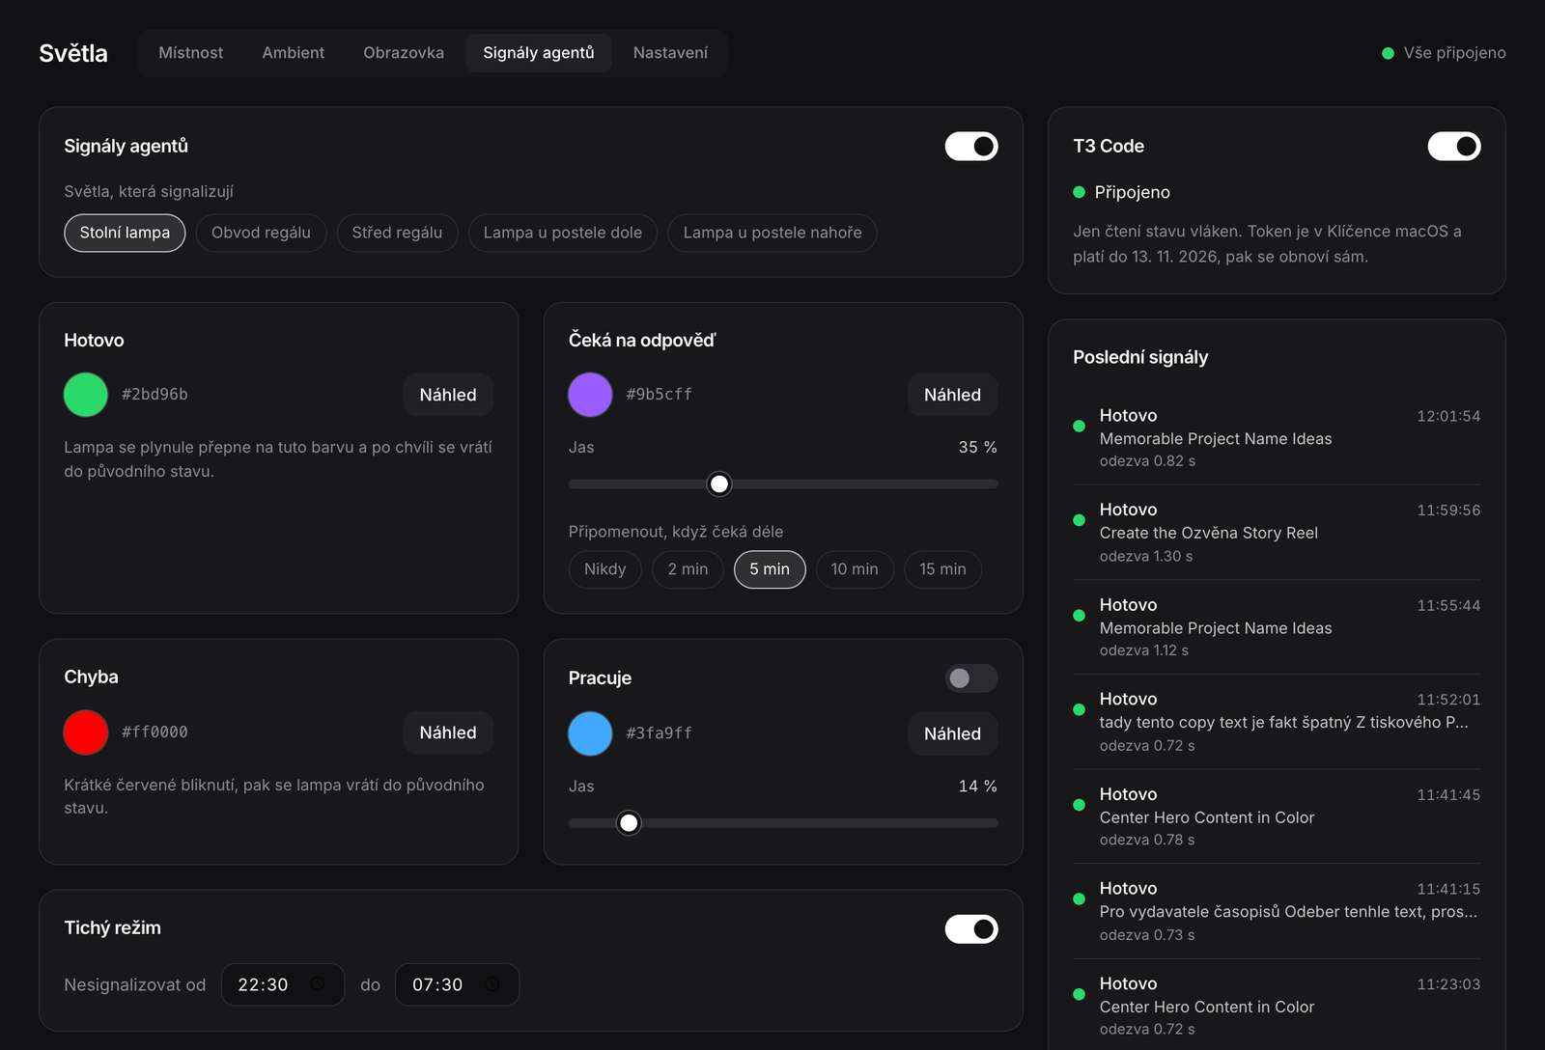Select the Lampa u postele nahoře chip

(772, 233)
